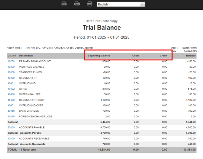Open G/L account 10500 link
Screen dimensions: 203x159
[11, 72]
